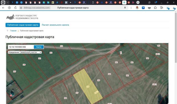The width and height of the screenshot is (177, 104).
Task: Open the Публичная кадастровая карта tab button
Action: pos(23,25)
